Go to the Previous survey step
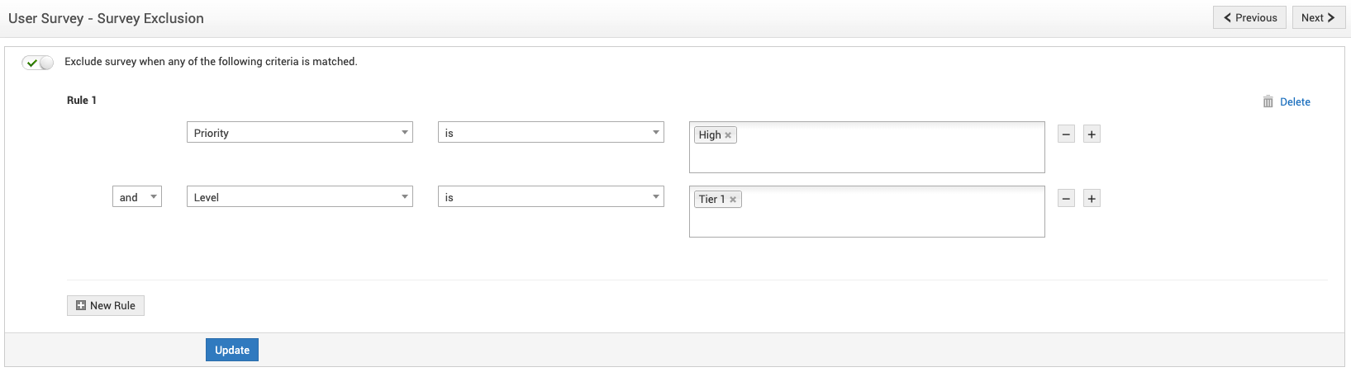Image resolution: width=1351 pixels, height=372 pixels. tap(1249, 18)
